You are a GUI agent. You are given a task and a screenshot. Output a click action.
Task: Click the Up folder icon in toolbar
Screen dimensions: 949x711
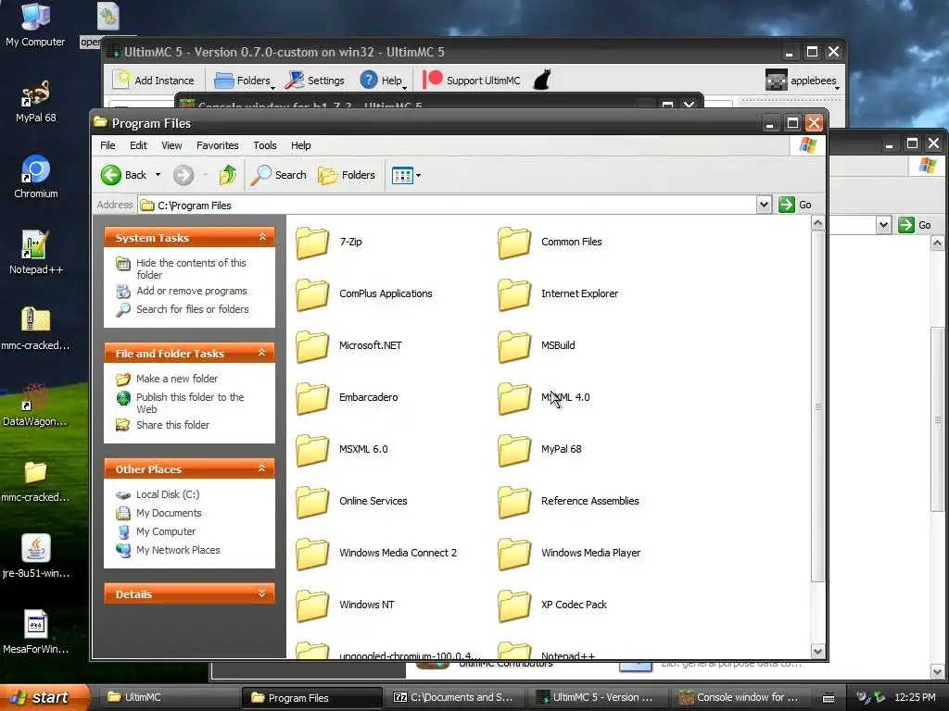pyautogui.click(x=228, y=175)
